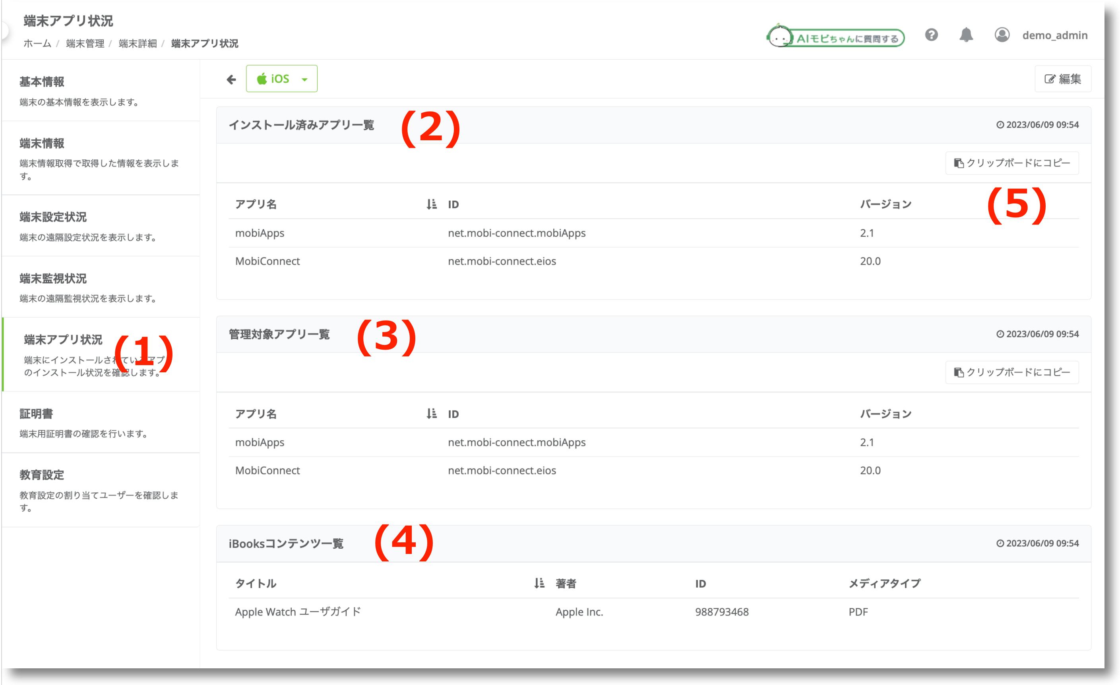
Task: Click バージョン header in managed apps table
Action: [886, 414]
